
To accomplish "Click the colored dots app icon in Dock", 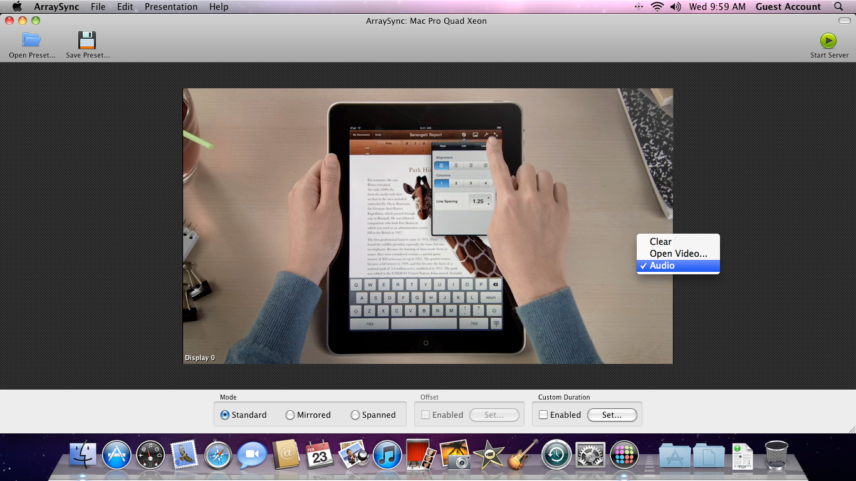I will point(624,455).
